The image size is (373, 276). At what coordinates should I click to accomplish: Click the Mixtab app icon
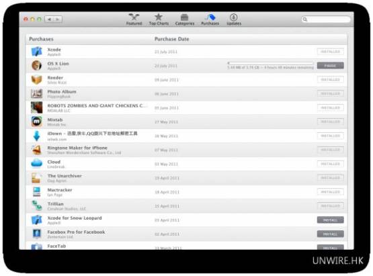pyautogui.click(x=37, y=122)
